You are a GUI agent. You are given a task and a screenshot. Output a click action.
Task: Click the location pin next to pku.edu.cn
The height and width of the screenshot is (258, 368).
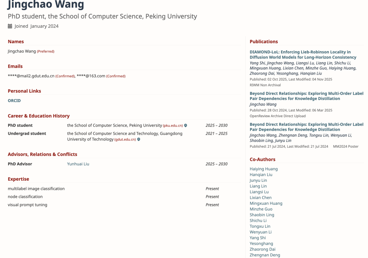pyautogui.click(x=186, y=126)
